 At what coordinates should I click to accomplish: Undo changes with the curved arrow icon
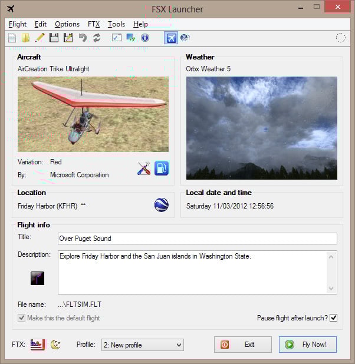83,38
